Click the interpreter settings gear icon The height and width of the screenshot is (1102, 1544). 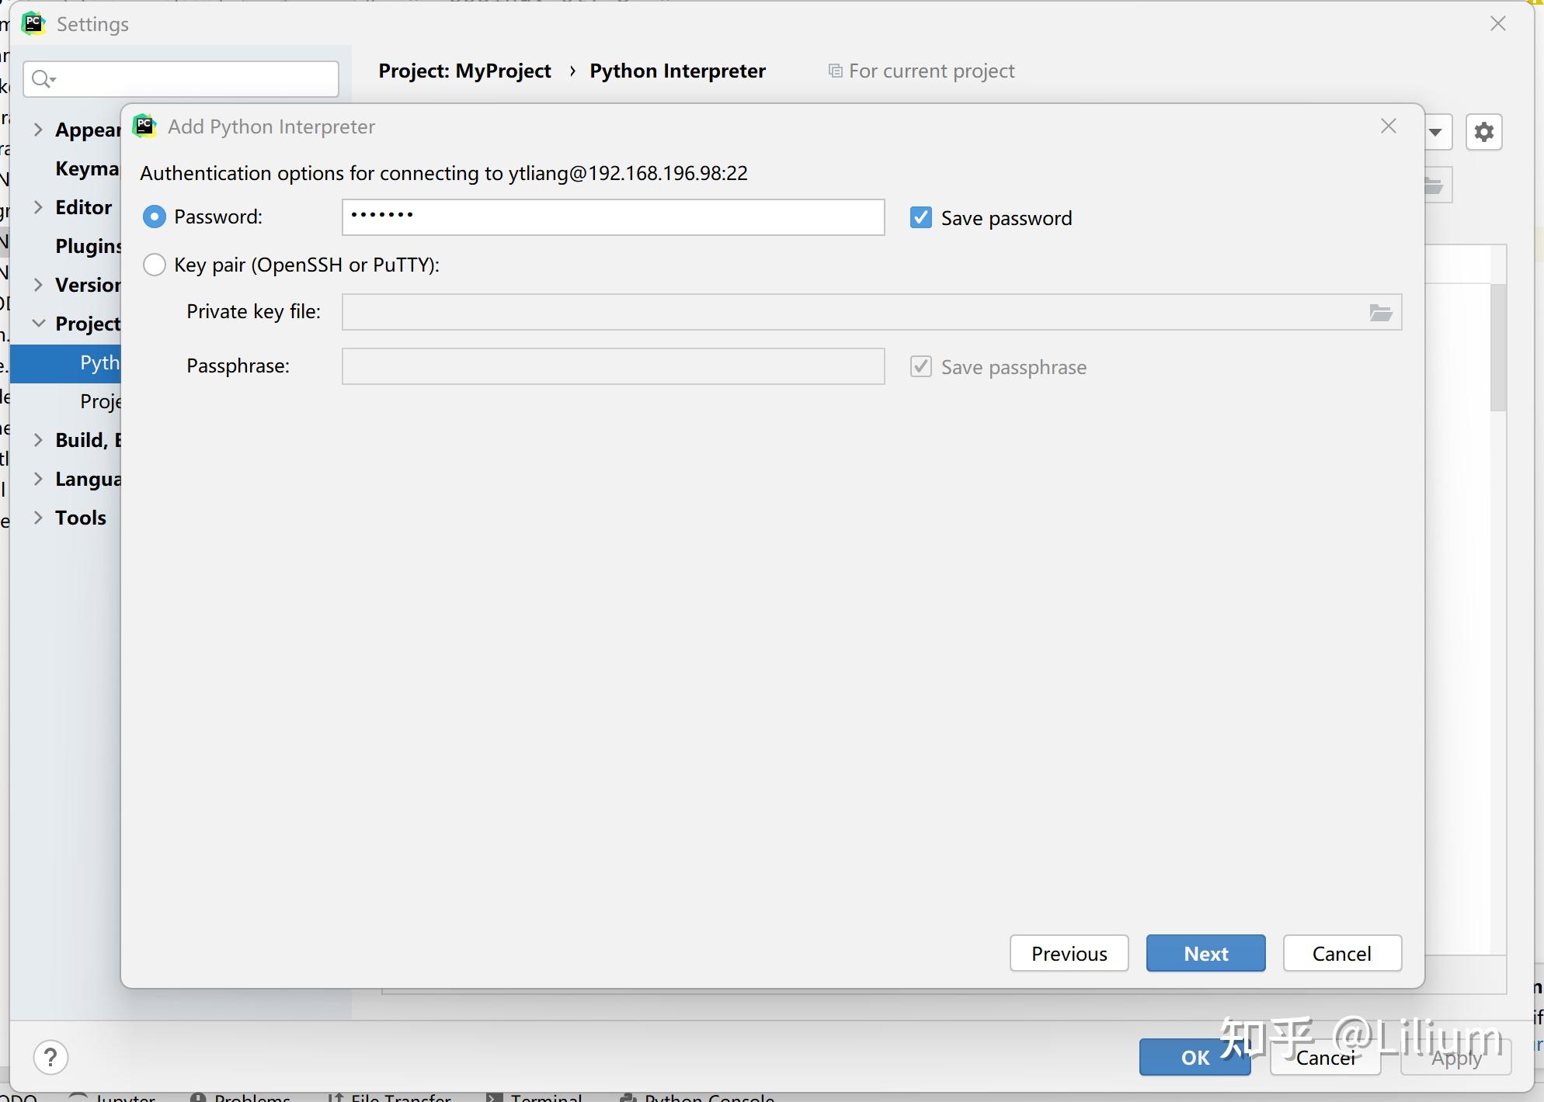pos(1483,132)
